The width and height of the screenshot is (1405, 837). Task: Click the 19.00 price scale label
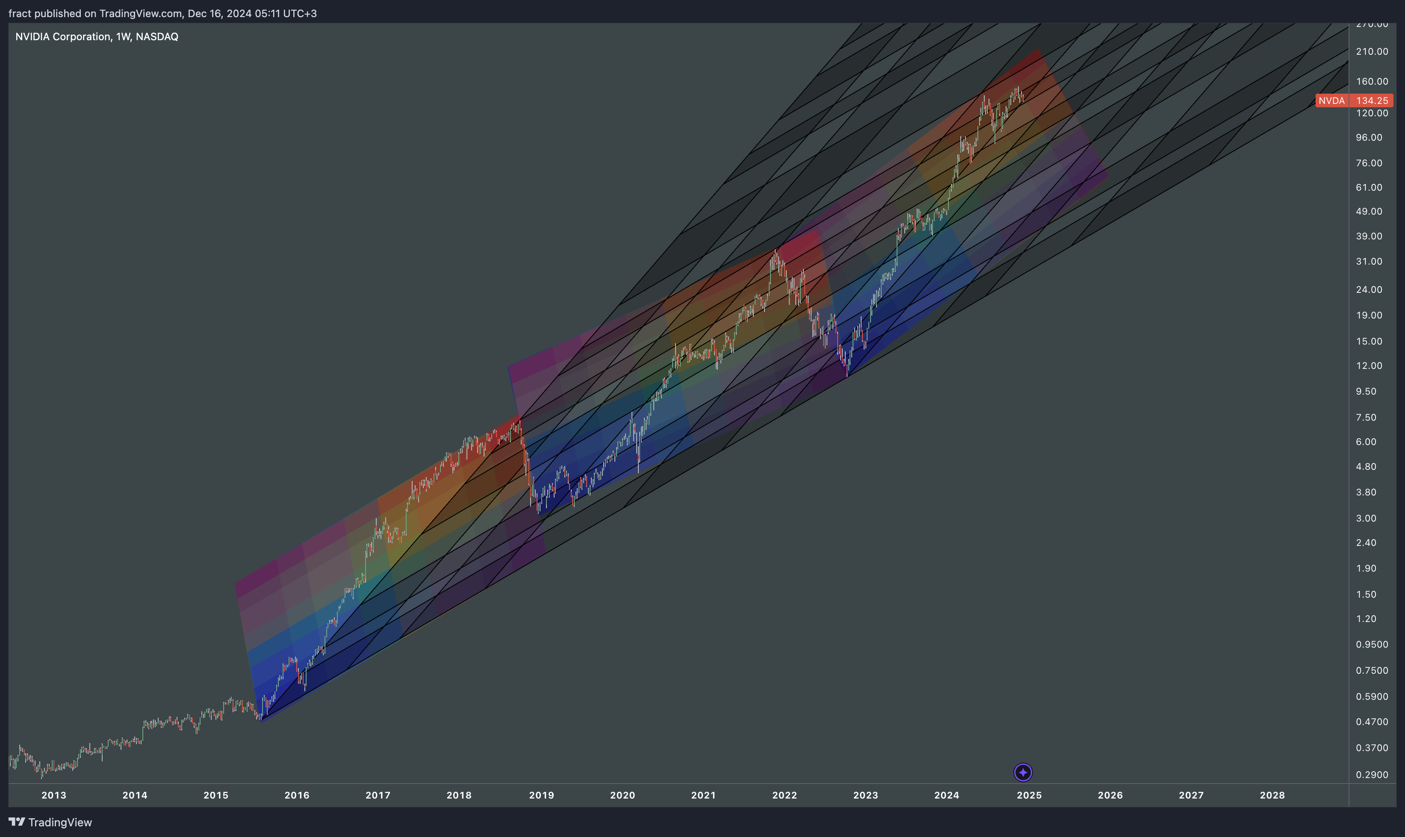click(1369, 315)
